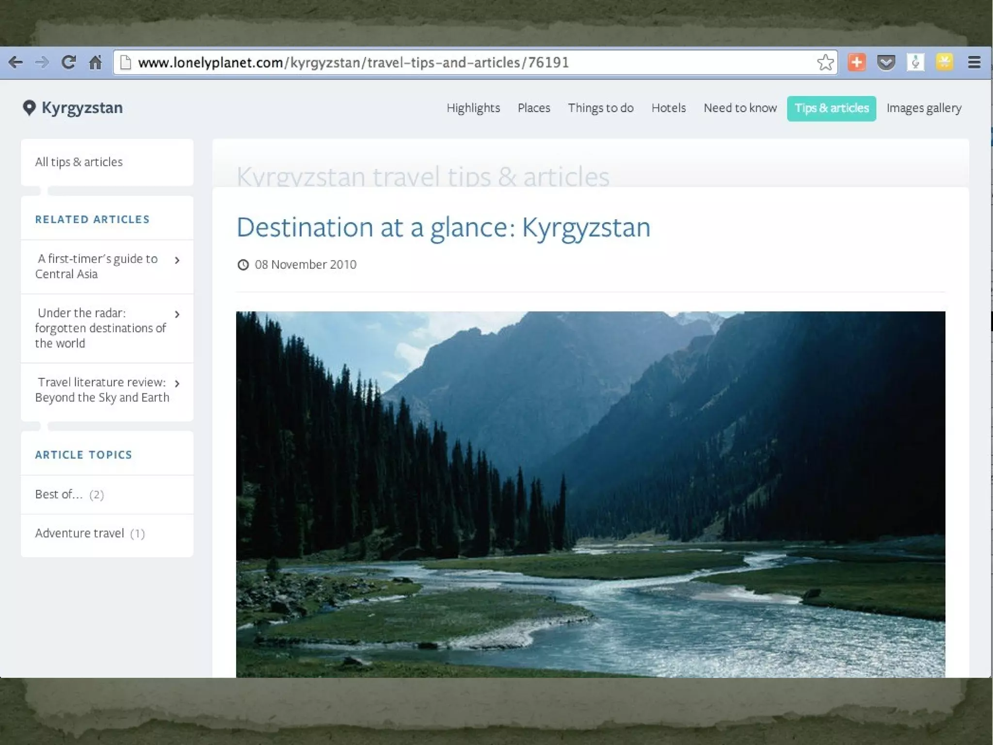
Task: Click the orange plus extension icon
Action: click(857, 63)
